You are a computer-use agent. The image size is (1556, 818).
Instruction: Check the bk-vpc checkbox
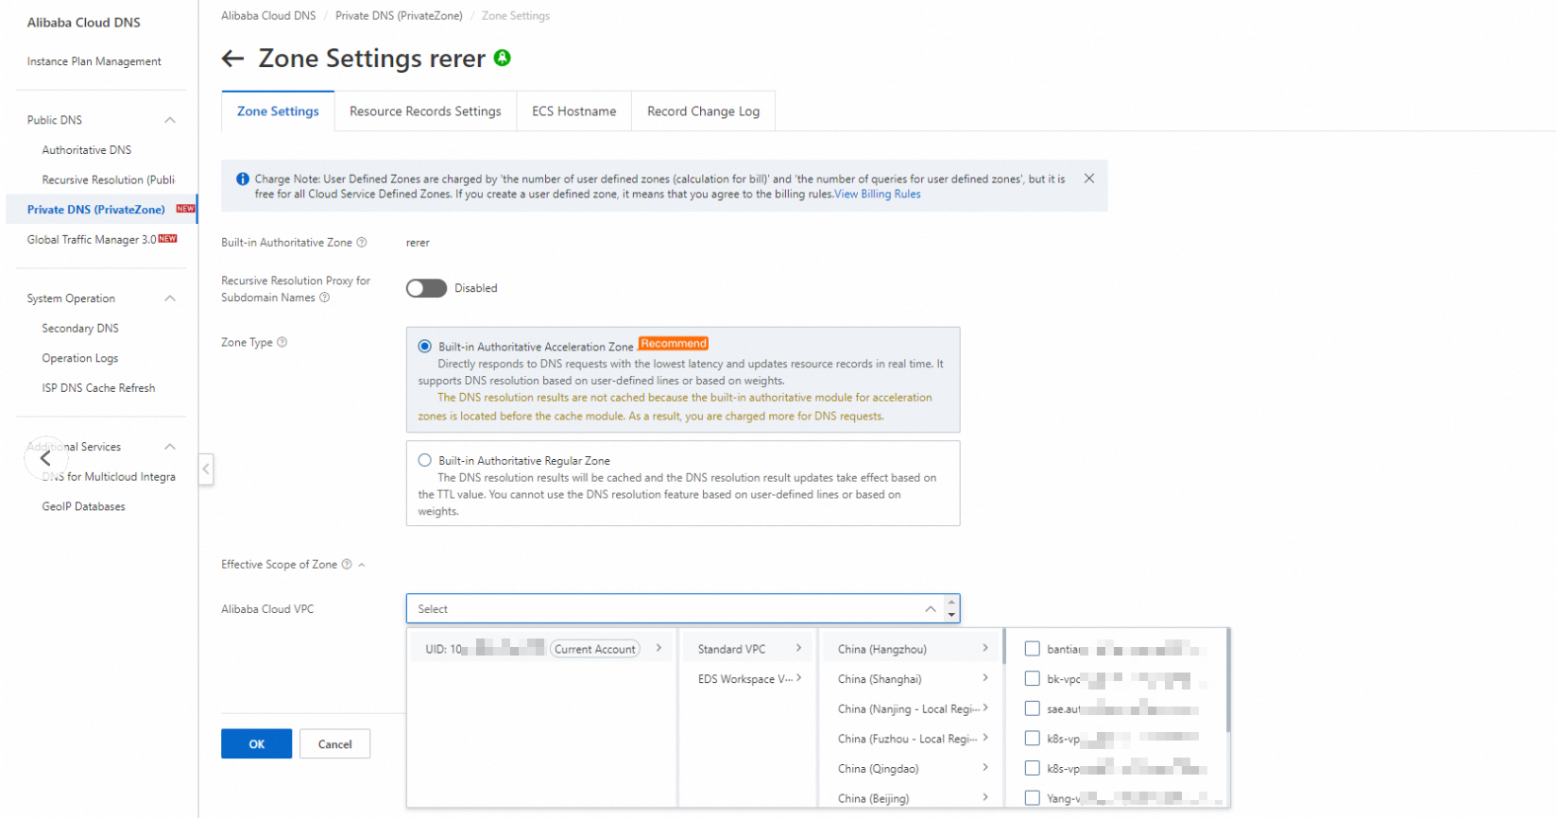pos(1033,678)
